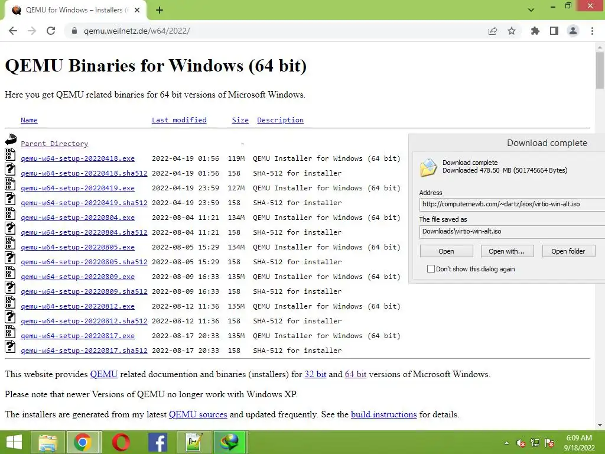This screenshot has height=454, width=605.
Task: Check Don't show this dialog again
Action: pyautogui.click(x=431, y=269)
